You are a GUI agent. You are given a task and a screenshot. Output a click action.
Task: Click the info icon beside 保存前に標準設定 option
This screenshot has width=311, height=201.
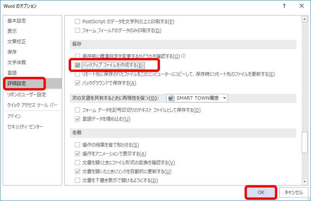coord(184,56)
